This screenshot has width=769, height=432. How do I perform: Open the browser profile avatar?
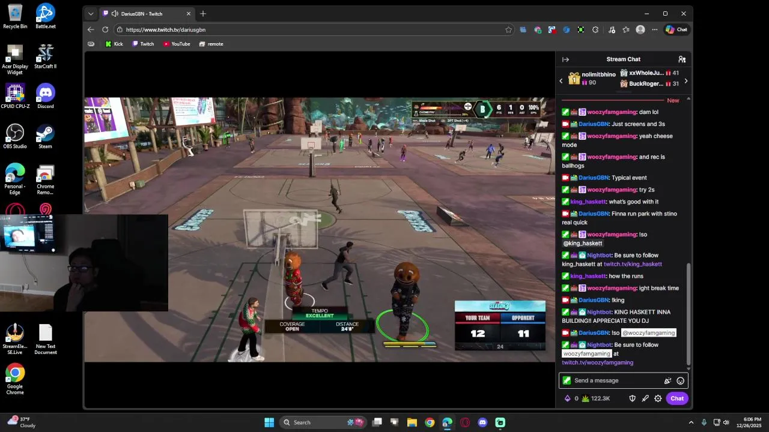pyautogui.click(x=640, y=29)
